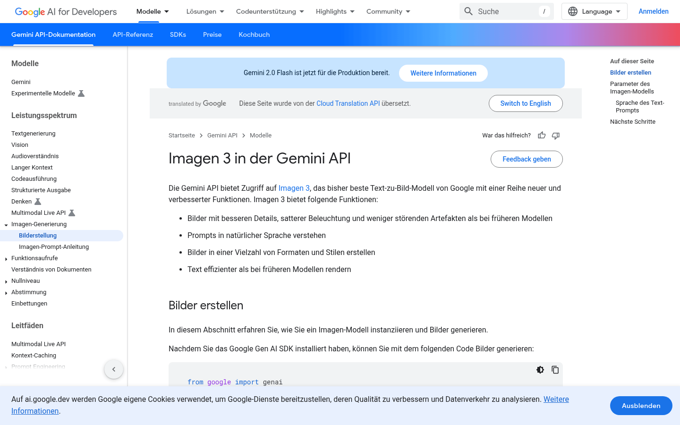680x425 pixels.
Task: Open Einbettungen sidebar item
Action: coord(29,304)
